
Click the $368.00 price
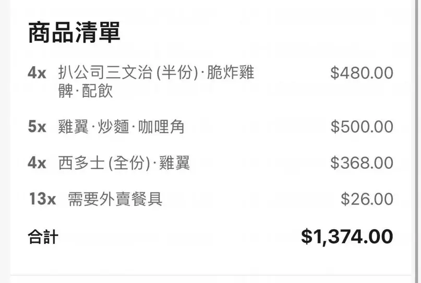point(362,163)
